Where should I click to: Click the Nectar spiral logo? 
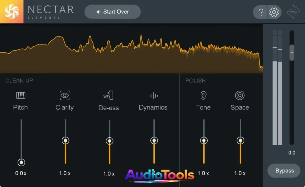pos(12,12)
